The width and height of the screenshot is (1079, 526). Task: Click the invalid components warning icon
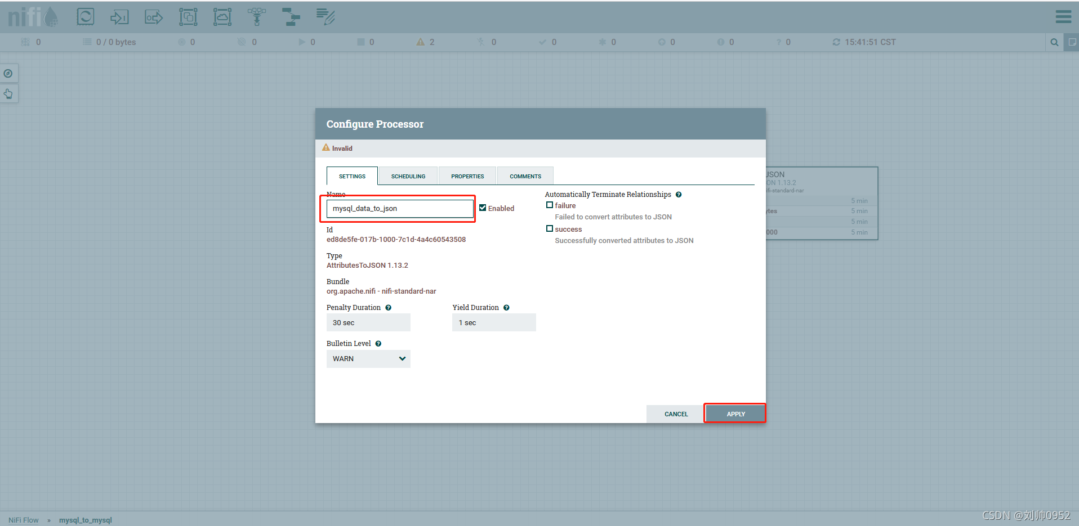tap(420, 42)
